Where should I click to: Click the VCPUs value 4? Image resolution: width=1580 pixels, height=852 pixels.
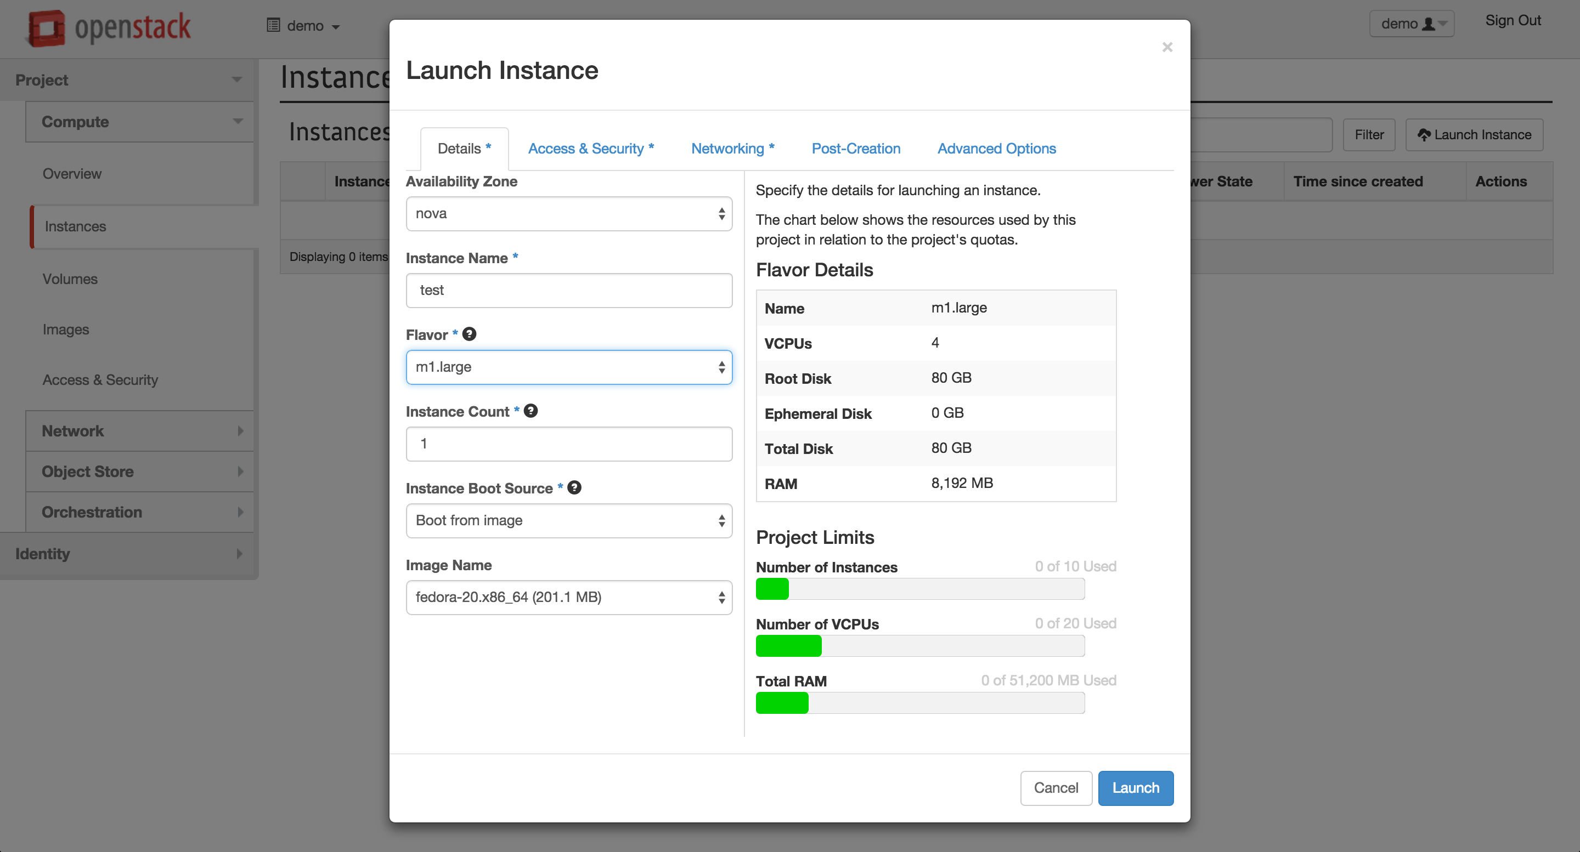935,343
